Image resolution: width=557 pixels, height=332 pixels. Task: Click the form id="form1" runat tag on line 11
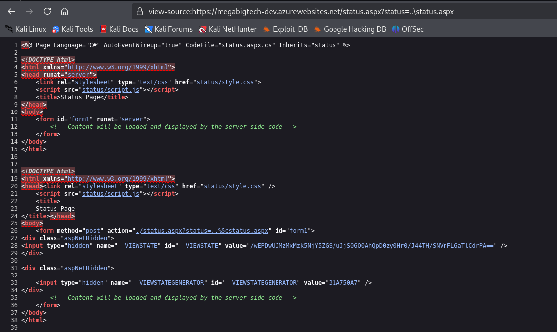[x=93, y=119]
